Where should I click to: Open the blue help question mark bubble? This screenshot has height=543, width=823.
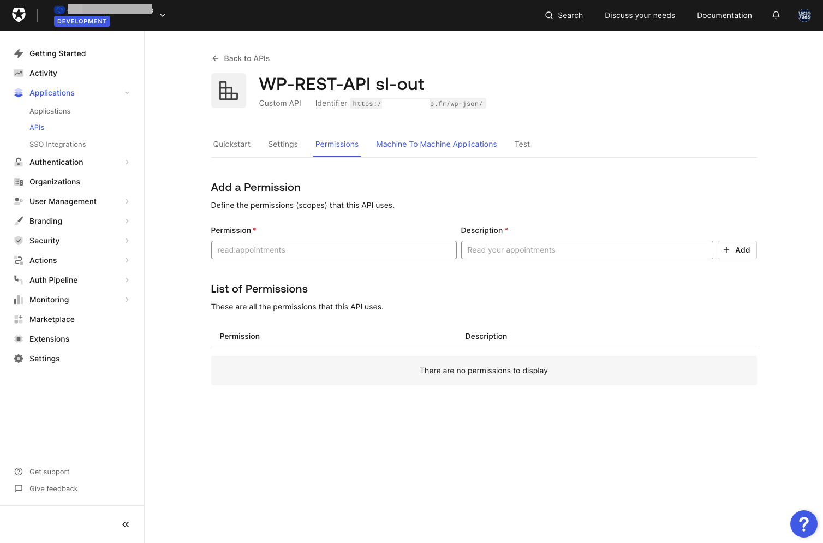coord(804,524)
